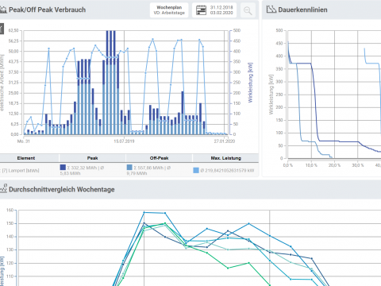Open date range 31.12.2018 – 03.02.2020 picker

click(x=215, y=10)
